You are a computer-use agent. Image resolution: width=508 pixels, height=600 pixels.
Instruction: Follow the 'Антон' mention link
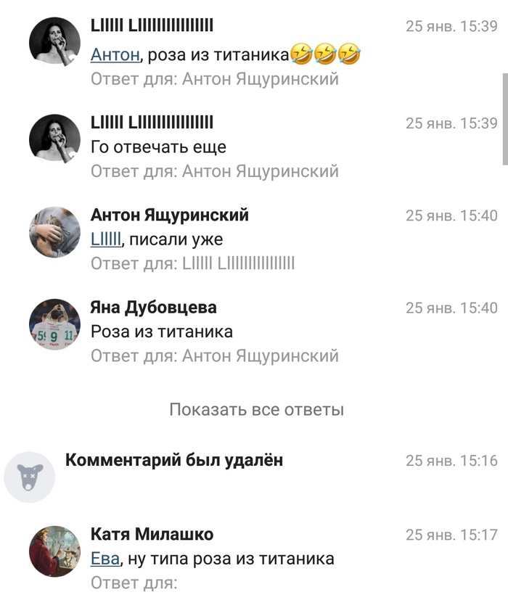point(115,54)
